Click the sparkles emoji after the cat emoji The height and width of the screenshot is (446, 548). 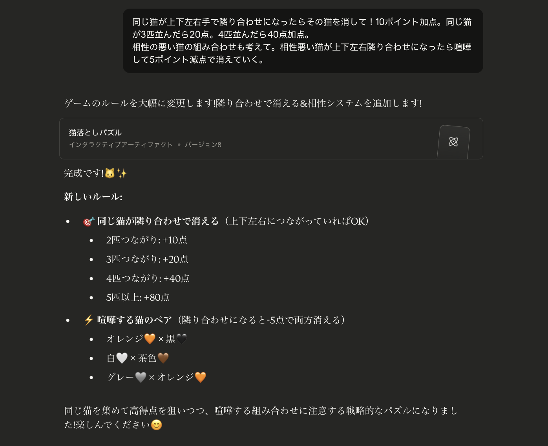[124, 173]
